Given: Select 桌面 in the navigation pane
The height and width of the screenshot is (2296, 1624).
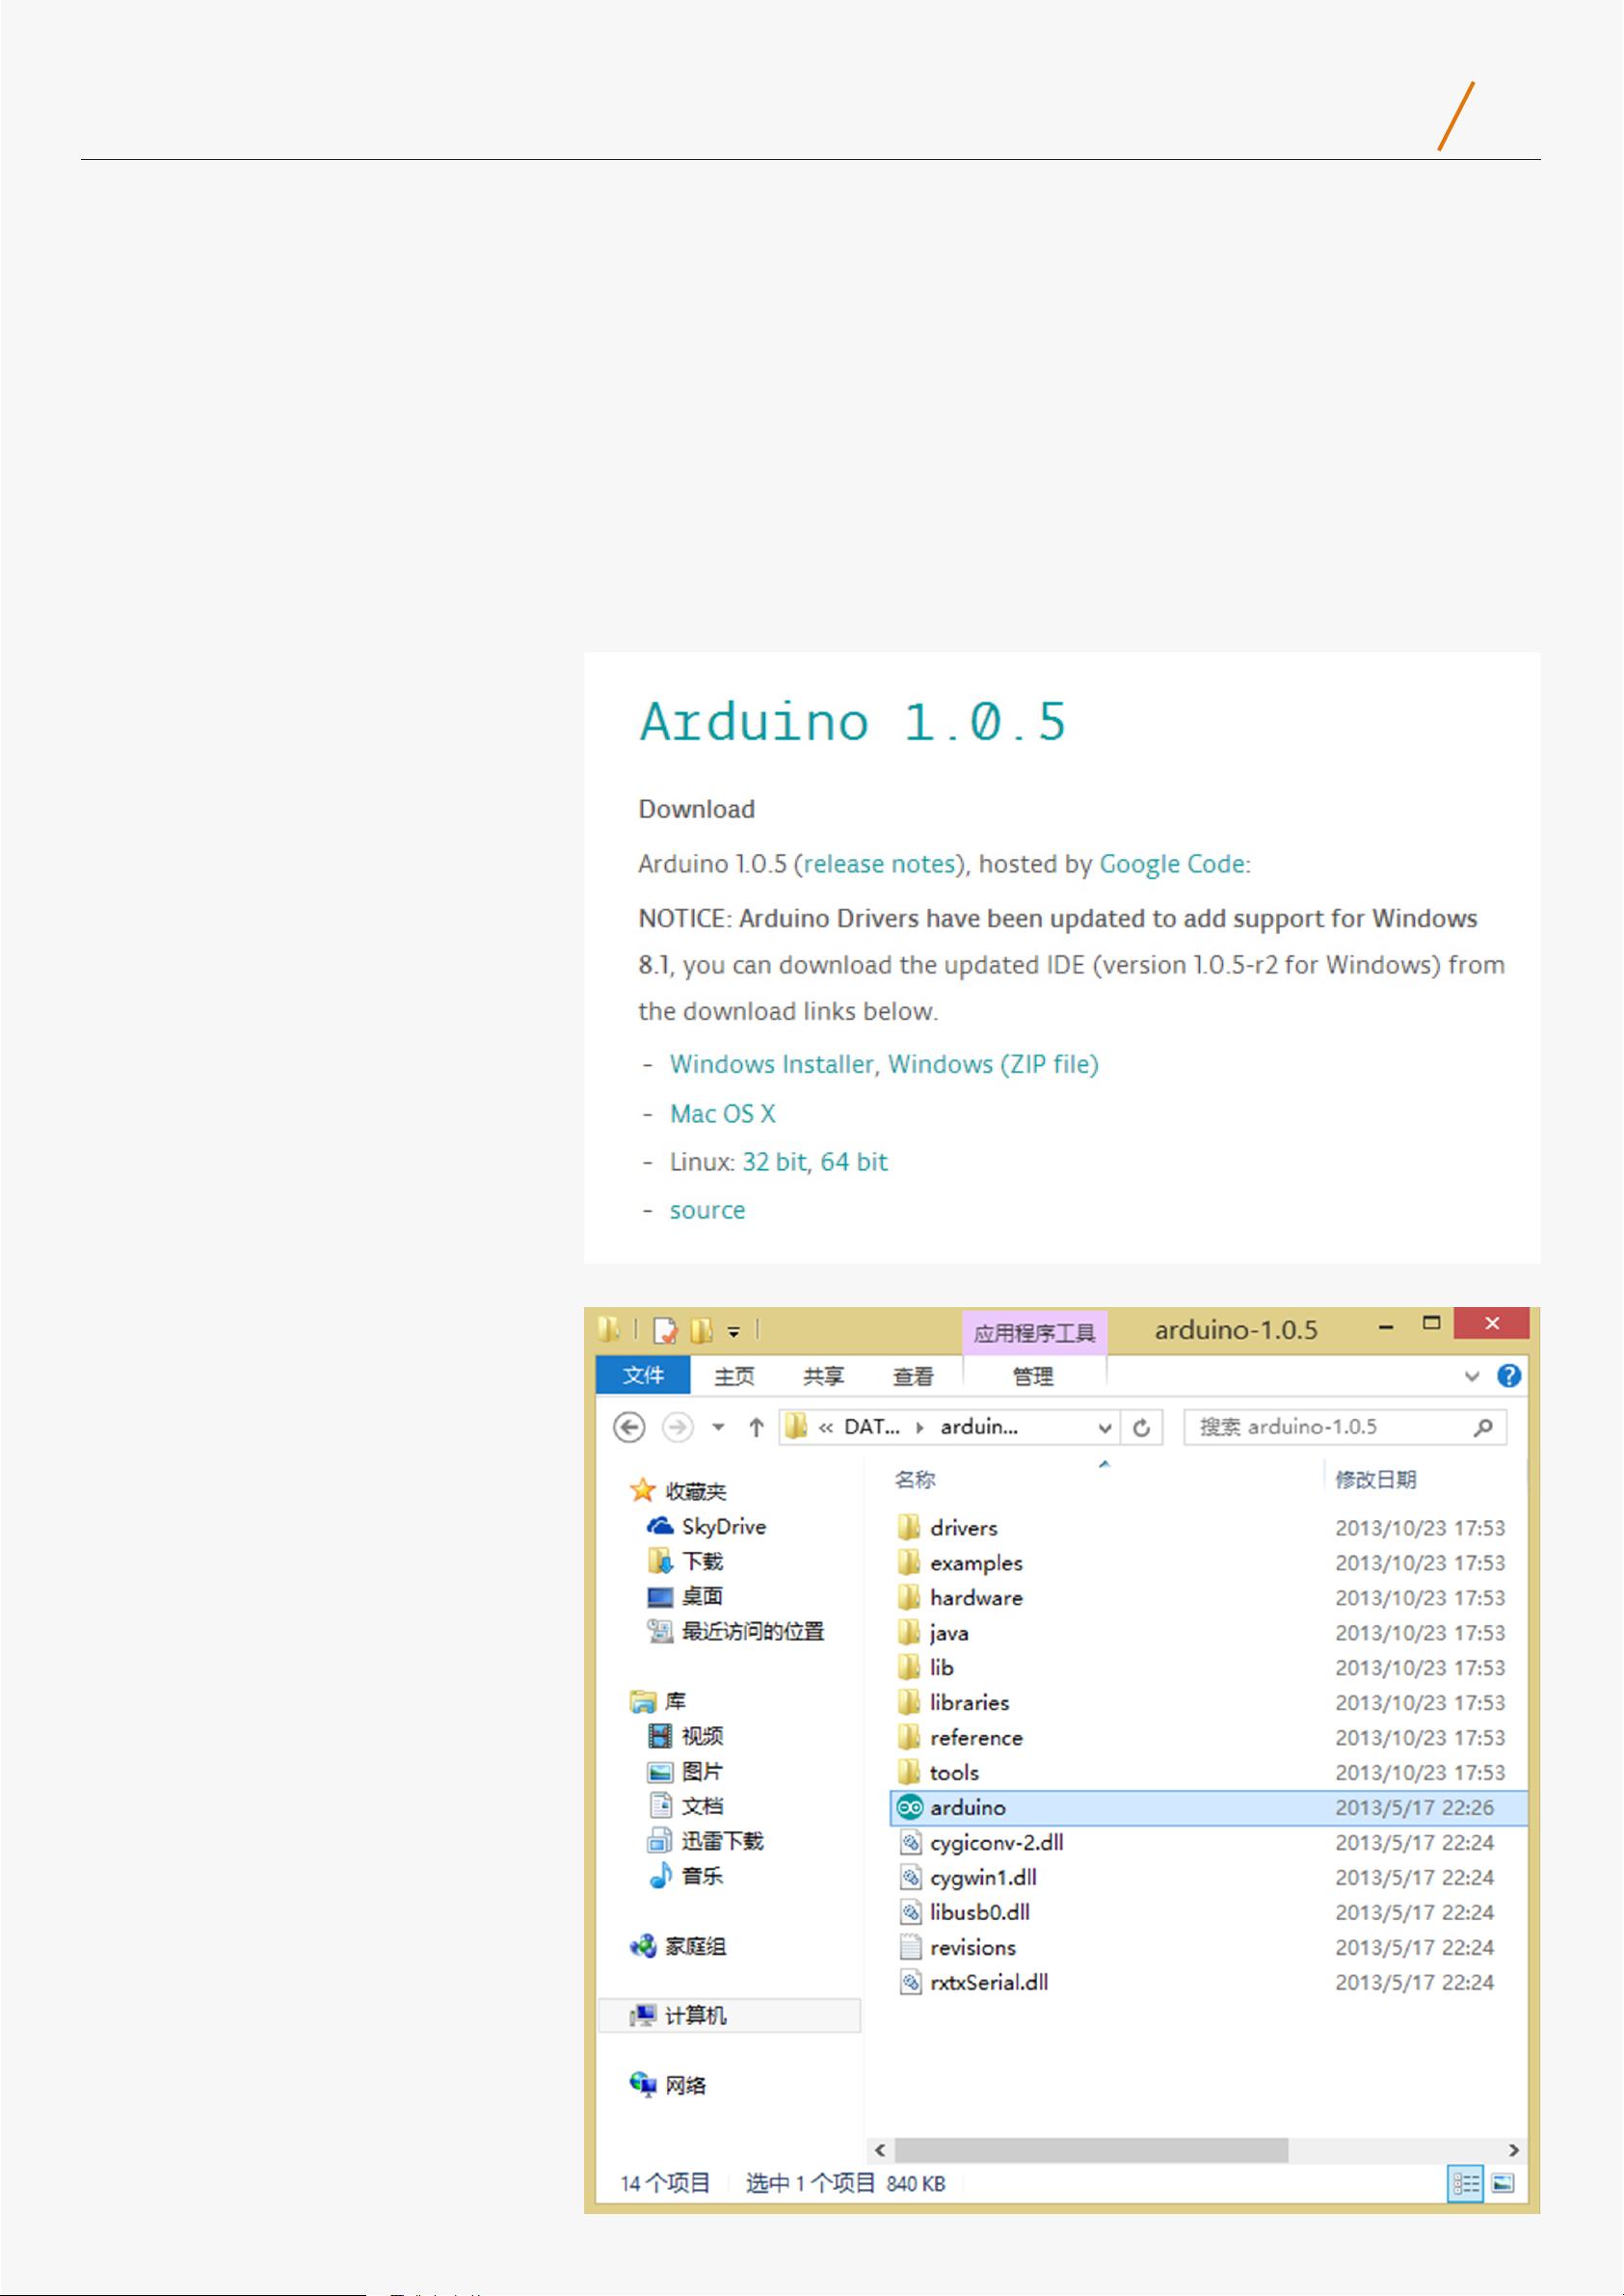Looking at the screenshot, I should [x=701, y=1596].
